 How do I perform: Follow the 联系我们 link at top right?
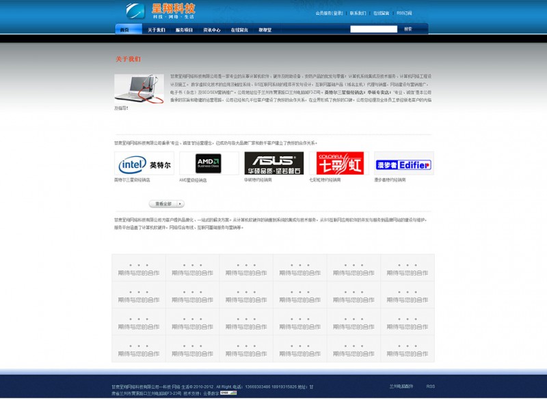(358, 13)
